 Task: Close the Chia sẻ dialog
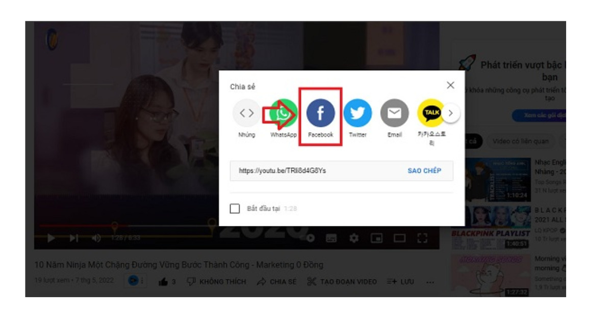(450, 85)
